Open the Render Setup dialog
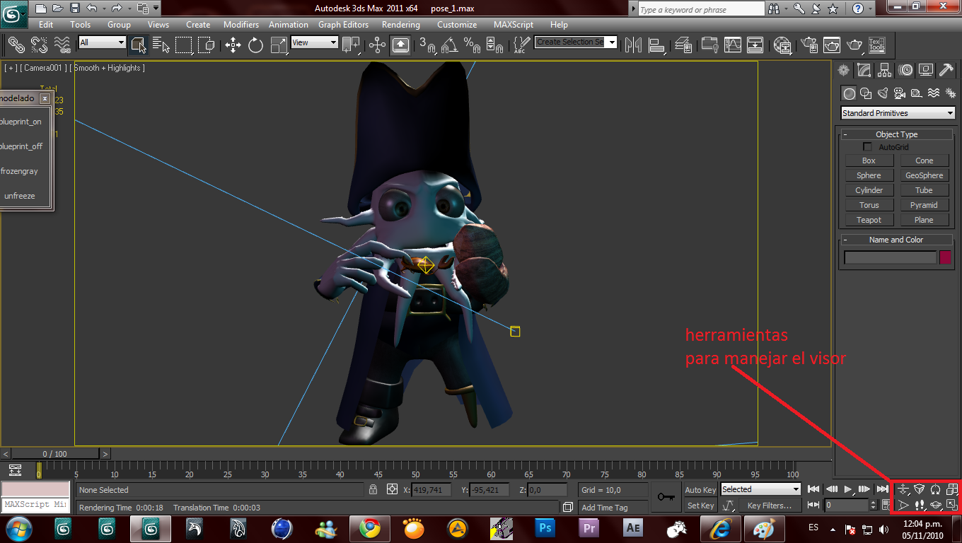The image size is (962, 543). tap(809, 45)
